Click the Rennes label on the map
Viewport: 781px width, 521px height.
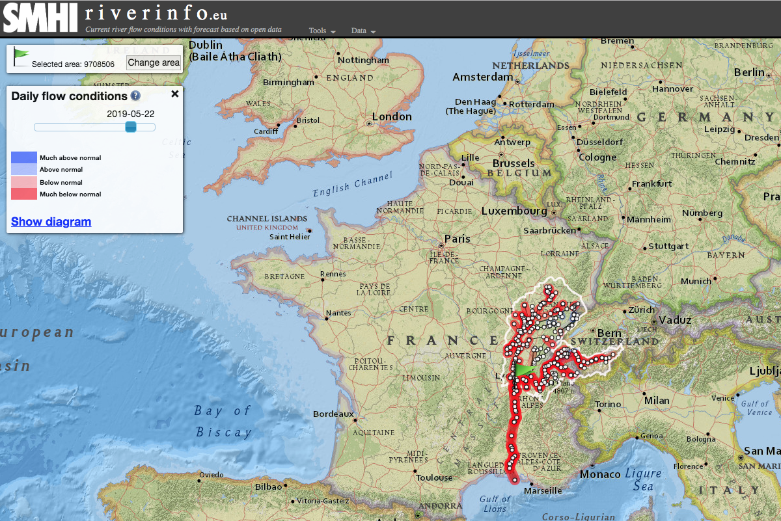(333, 274)
